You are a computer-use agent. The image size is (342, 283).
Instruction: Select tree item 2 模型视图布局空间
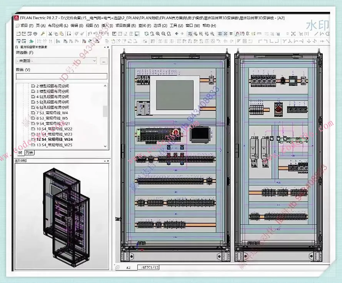[x=52, y=86]
